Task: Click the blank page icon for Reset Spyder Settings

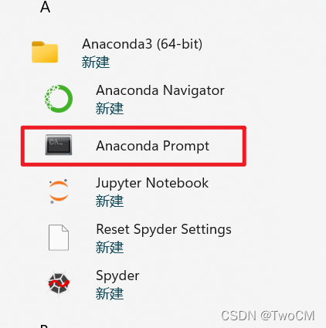Action: tap(59, 238)
